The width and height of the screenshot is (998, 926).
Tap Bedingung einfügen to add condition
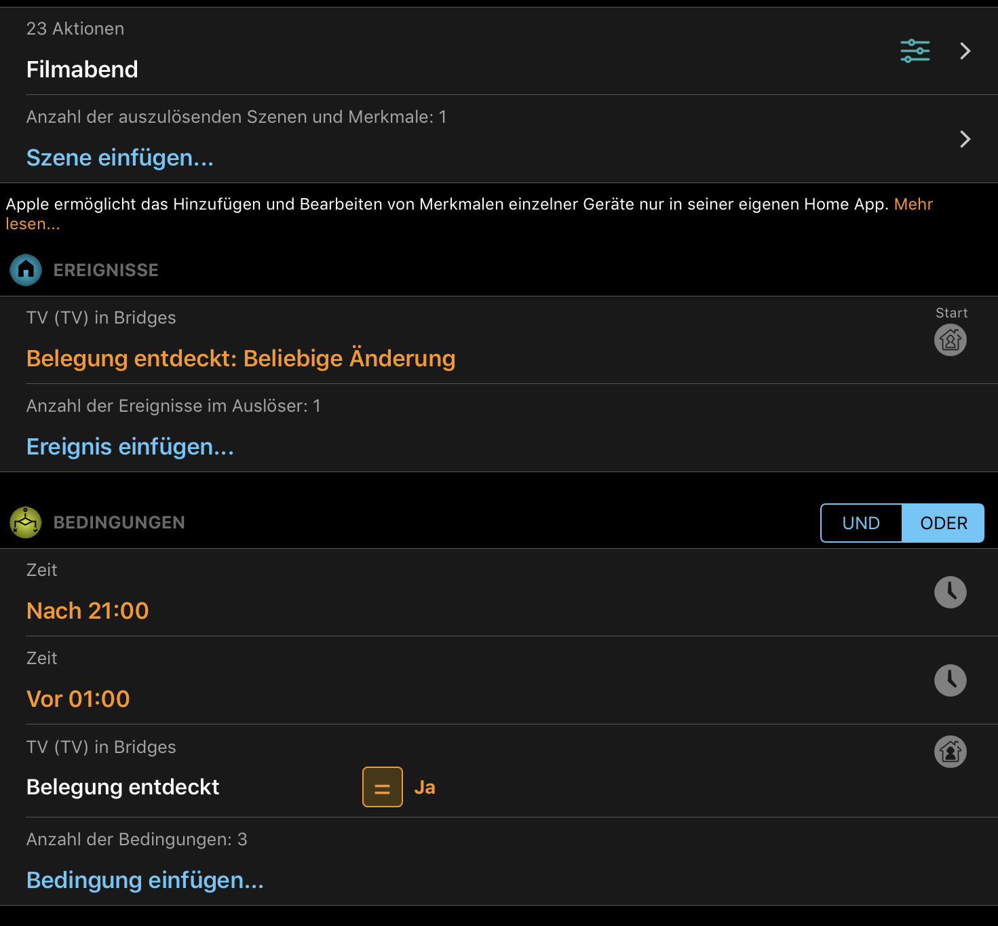click(x=145, y=881)
